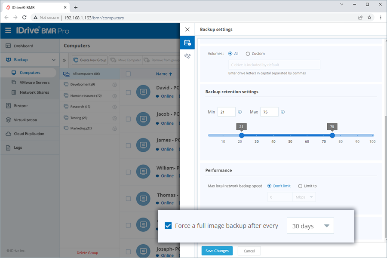Click the hamburger menu icon
Screen dimensions: 387x258
click(8, 31)
